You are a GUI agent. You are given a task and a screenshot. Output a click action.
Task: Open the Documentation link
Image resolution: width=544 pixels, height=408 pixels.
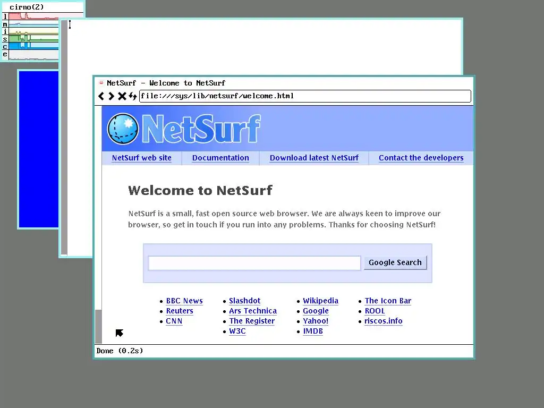coord(220,158)
